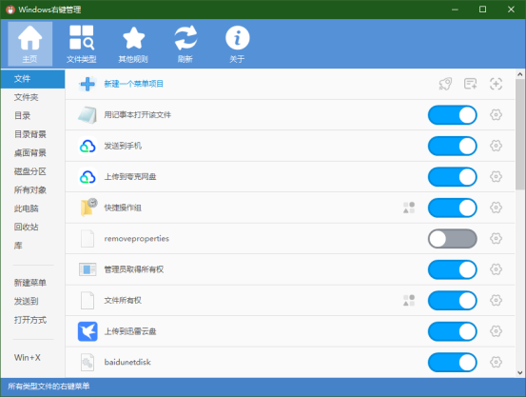Screen dimensions: 526x397
Task: Click 新建一个菜单项目 link
Action: (133, 84)
